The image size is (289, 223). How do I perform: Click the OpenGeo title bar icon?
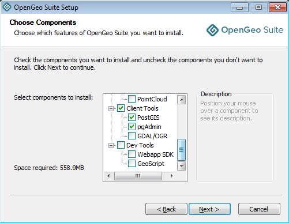(x=7, y=7)
